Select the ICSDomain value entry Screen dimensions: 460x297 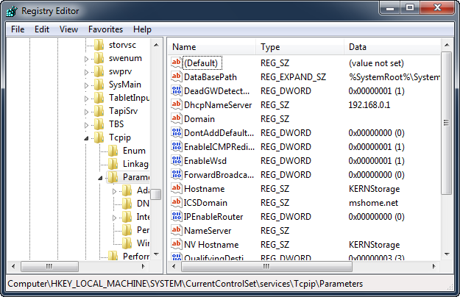pos(205,203)
